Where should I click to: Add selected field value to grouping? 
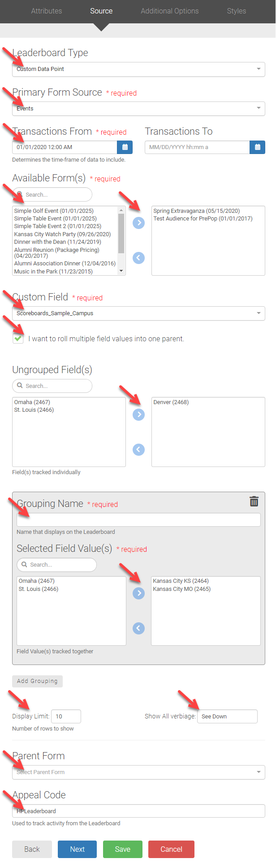click(139, 593)
